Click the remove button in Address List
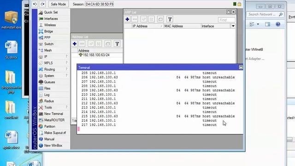The height and width of the screenshot is (166, 295). pos(82,44)
